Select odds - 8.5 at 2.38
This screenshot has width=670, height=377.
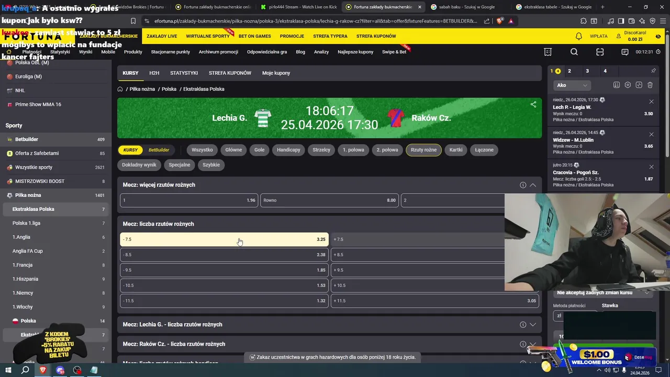coord(225,255)
